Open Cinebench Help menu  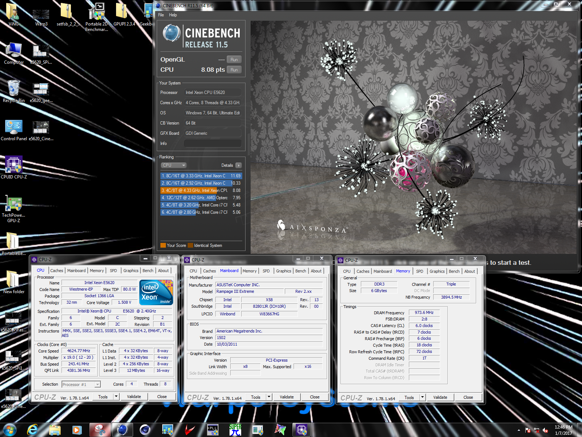tap(173, 15)
